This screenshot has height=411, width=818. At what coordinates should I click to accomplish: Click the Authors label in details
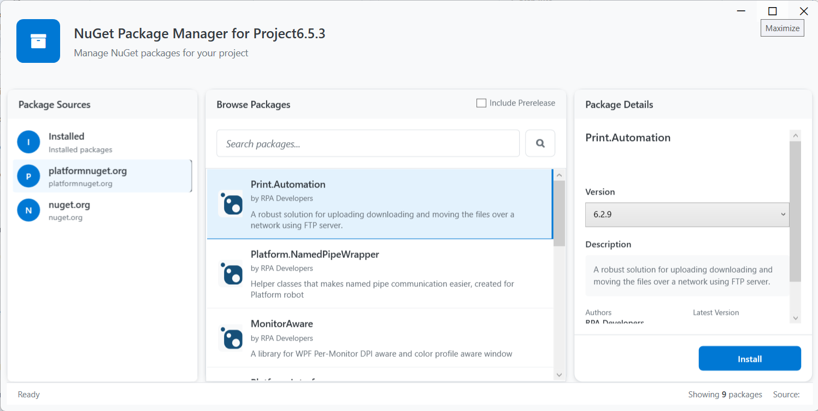pyautogui.click(x=598, y=313)
